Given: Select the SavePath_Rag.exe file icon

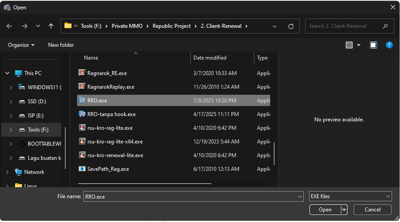Looking at the screenshot, I should pos(82,169).
